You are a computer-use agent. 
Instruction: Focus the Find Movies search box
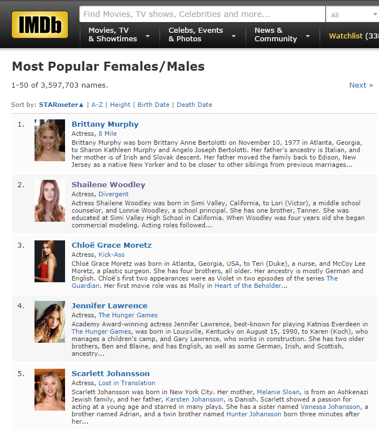[203, 14]
